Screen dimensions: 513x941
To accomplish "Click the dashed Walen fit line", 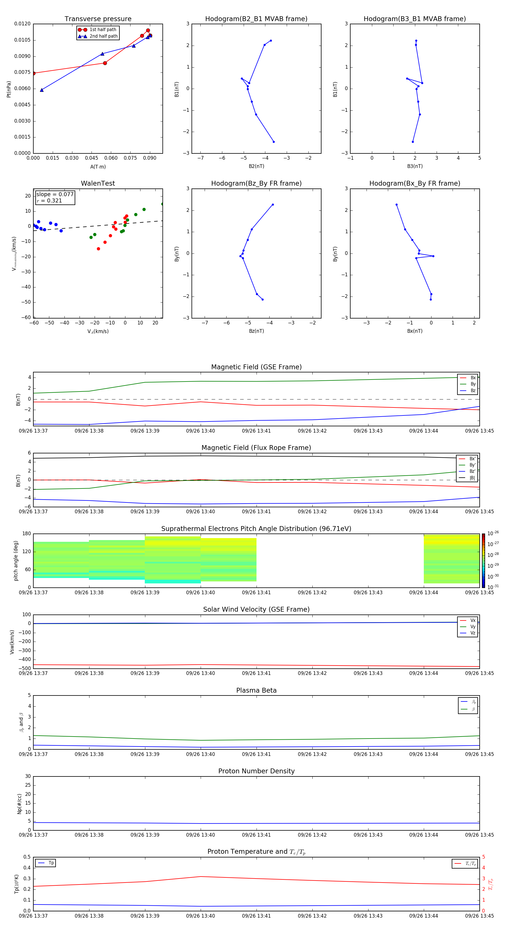I will pyautogui.click(x=98, y=226).
